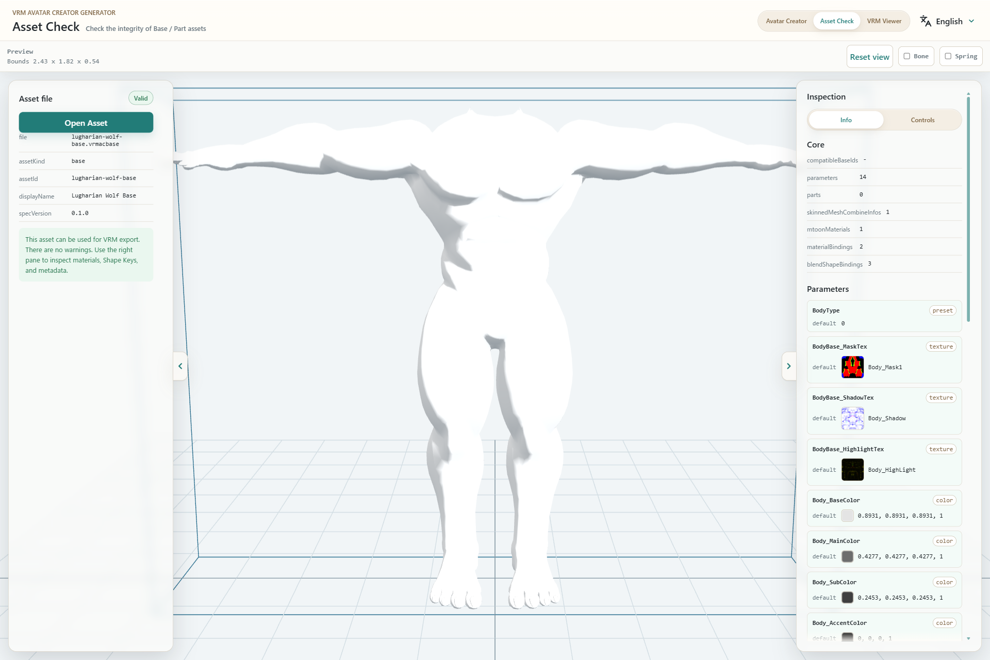Viewport: 990px width, 660px height.
Task: Enable the Bone checkbox
Action: click(907, 56)
